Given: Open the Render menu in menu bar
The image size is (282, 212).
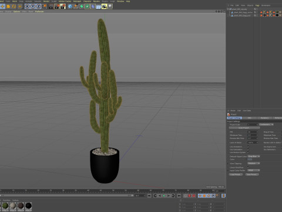Looking at the screenshot, I should point(46,1).
